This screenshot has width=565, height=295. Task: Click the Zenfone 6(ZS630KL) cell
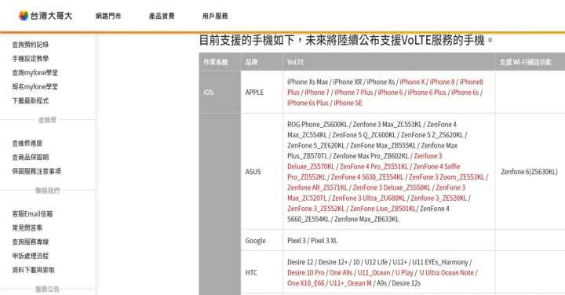pyautogui.click(x=529, y=172)
